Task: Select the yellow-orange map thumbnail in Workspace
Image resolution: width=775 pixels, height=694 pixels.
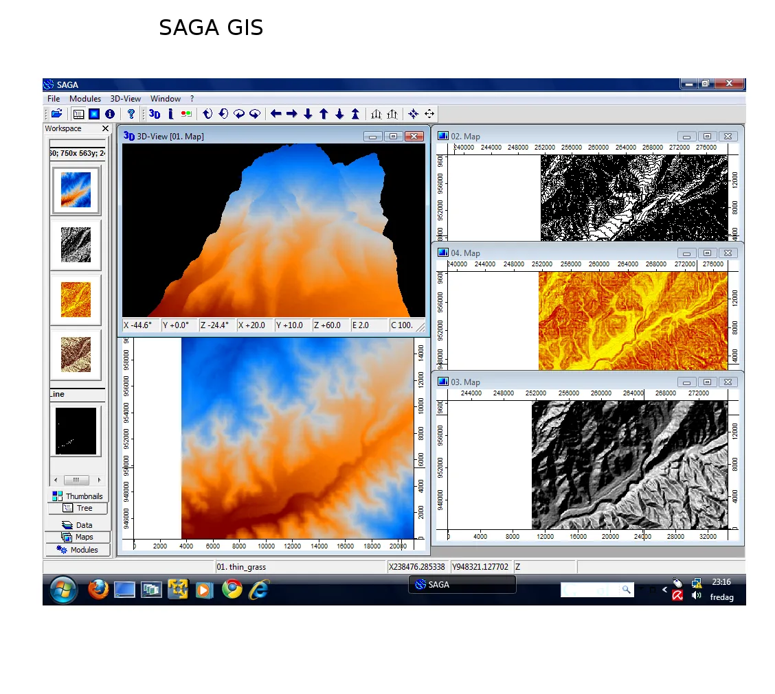Action: 76,299
